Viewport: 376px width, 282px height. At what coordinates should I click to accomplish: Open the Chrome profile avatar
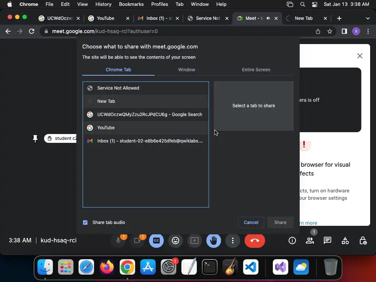(356, 31)
